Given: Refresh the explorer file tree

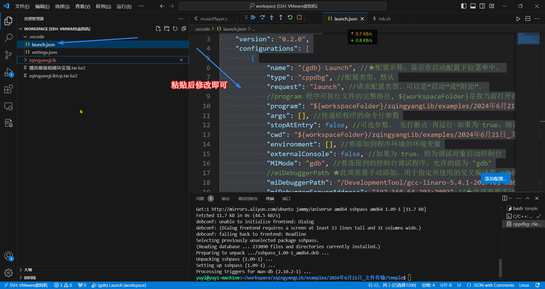Looking at the screenshot, I should pos(175,29).
